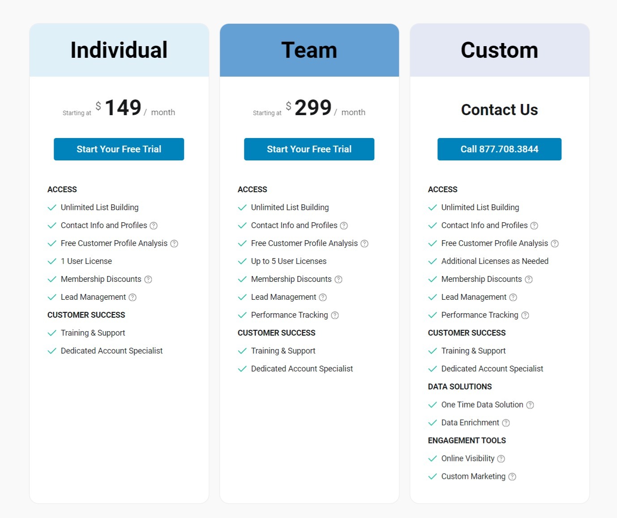Click Membership Discounts help icon in Team plan

point(338,279)
